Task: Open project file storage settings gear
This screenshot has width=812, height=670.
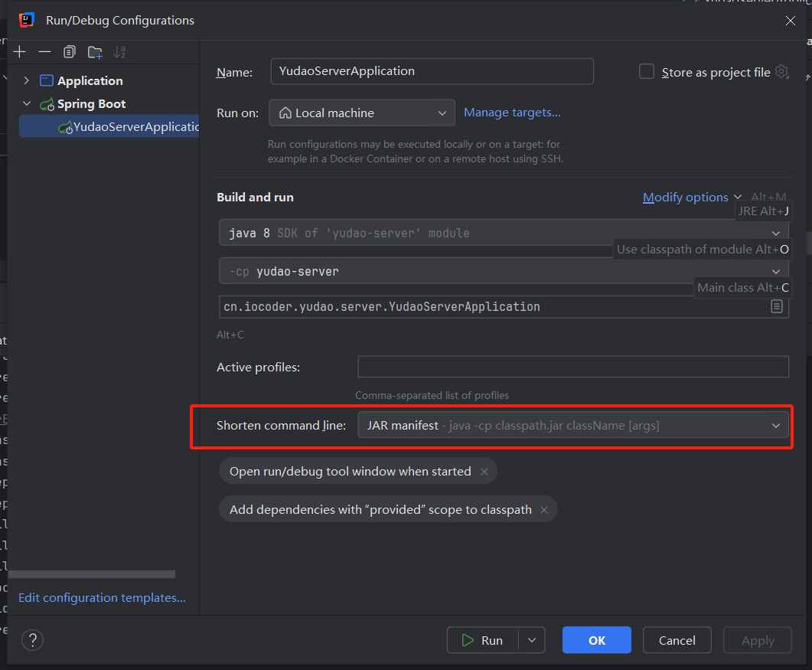Action: [781, 72]
